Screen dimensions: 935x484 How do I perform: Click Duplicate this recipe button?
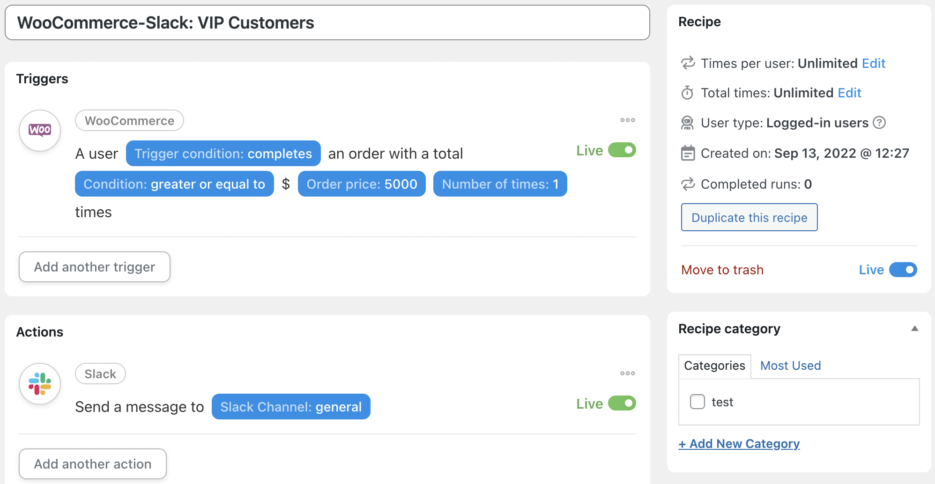[x=749, y=217]
